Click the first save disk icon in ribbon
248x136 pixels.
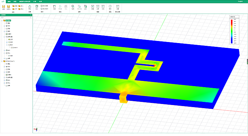3,7
